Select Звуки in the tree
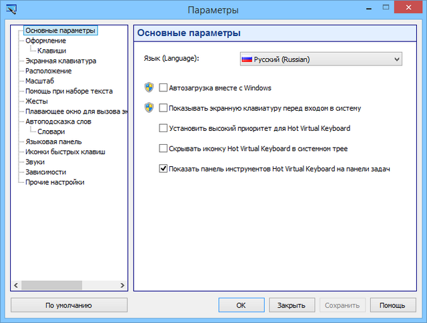Screen dimensions: 427x323 [x=35, y=161]
